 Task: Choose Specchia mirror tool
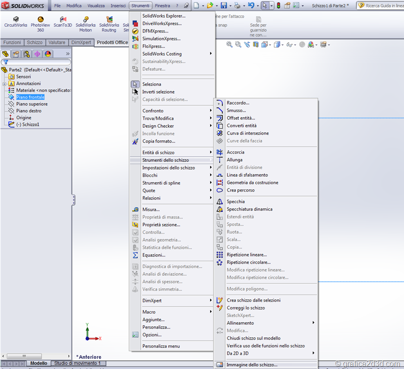tap(236, 202)
